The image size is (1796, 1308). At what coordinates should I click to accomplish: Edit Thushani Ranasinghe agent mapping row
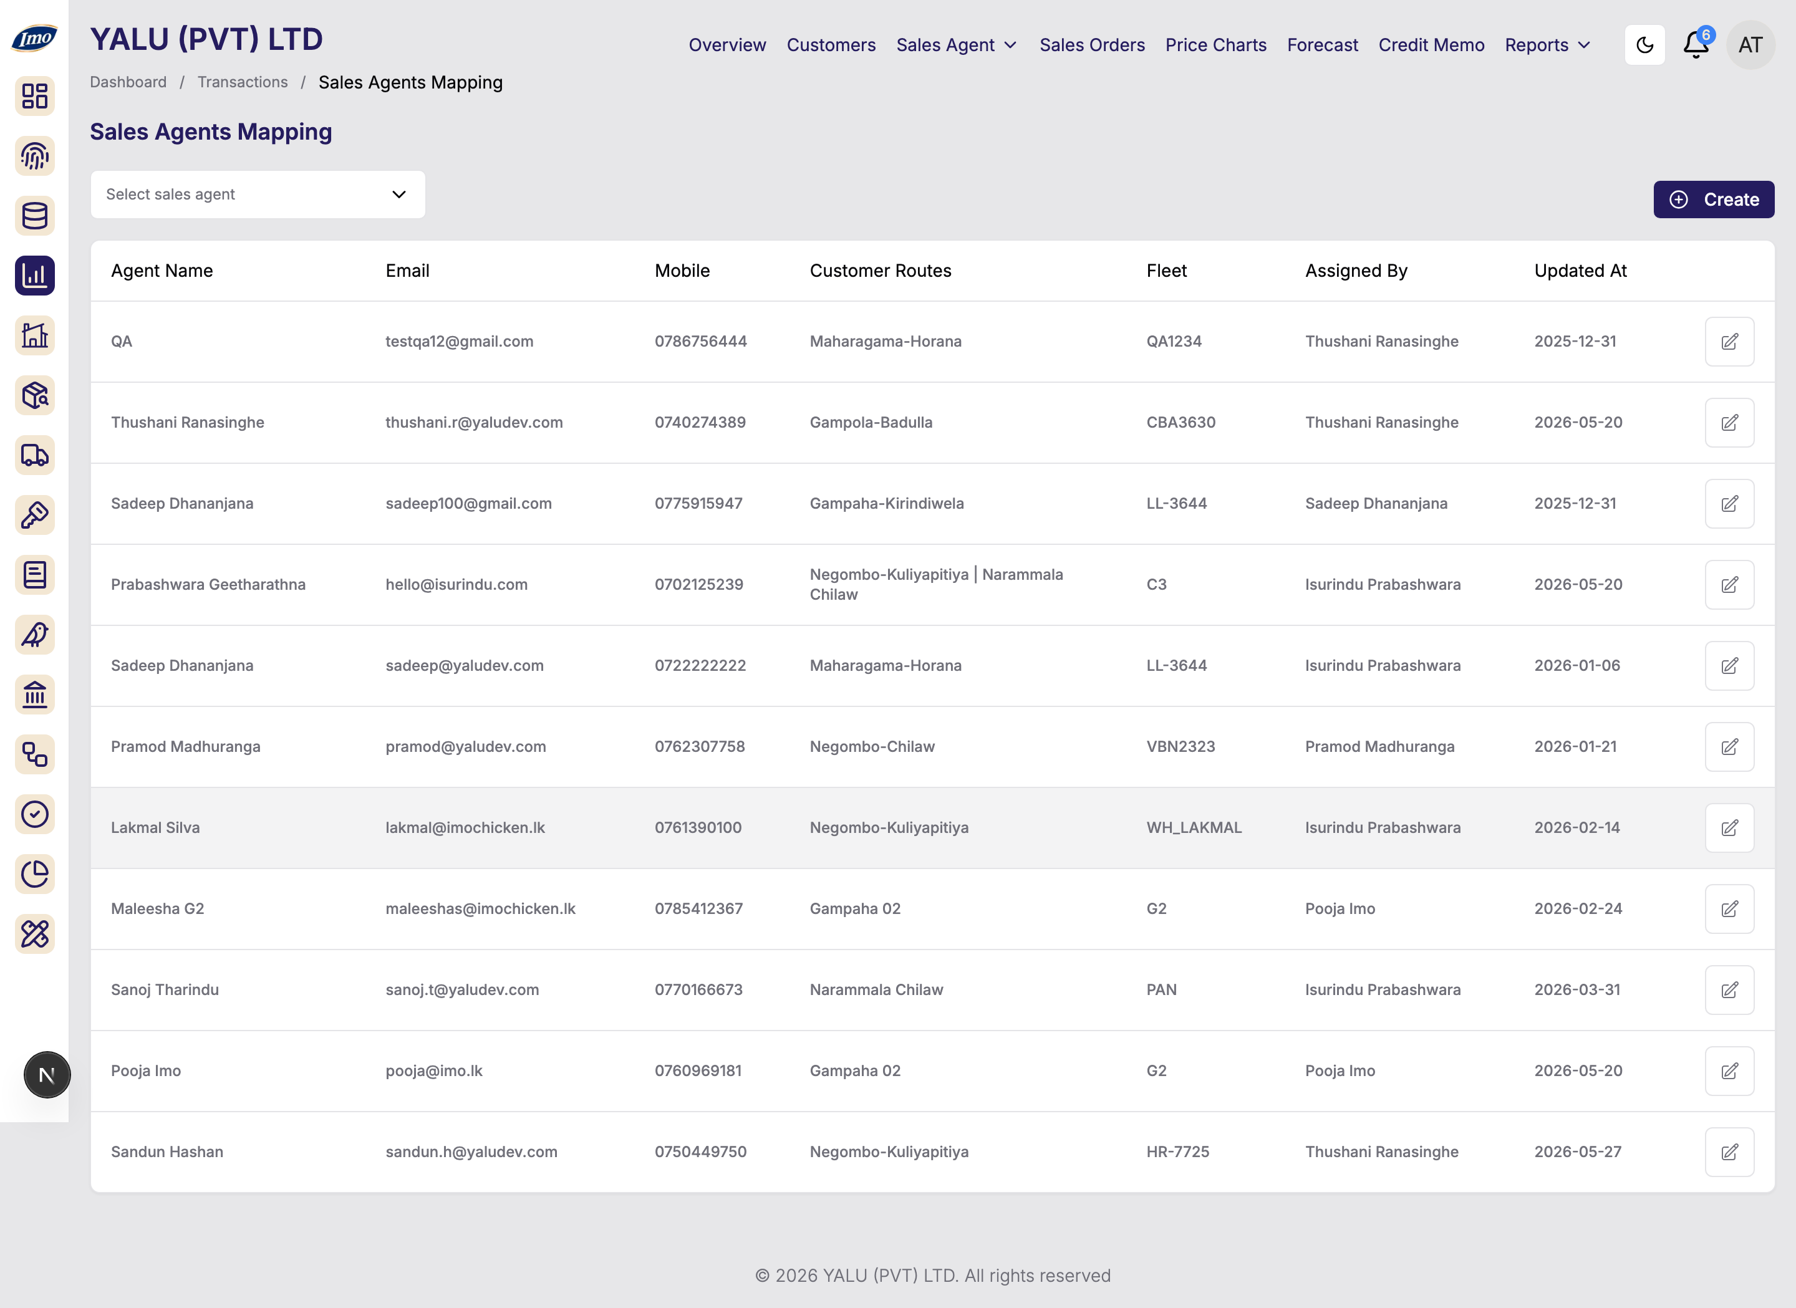tap(1729, 422)
